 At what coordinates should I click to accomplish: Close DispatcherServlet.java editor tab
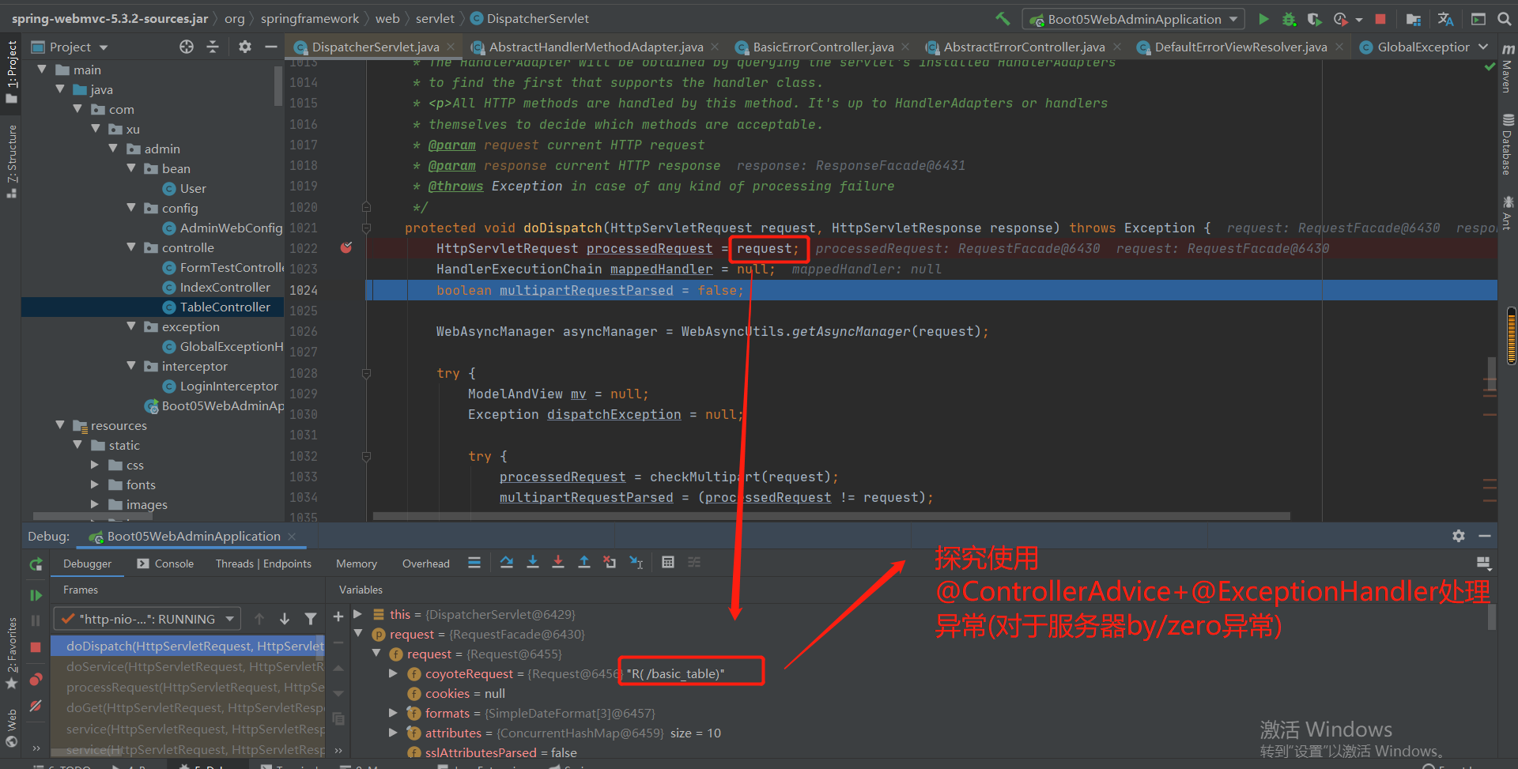(451, 47)
